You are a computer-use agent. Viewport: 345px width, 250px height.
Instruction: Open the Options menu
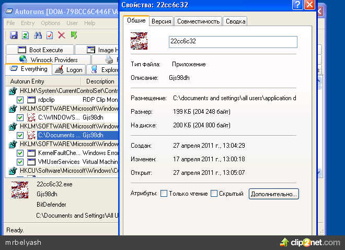51,23
